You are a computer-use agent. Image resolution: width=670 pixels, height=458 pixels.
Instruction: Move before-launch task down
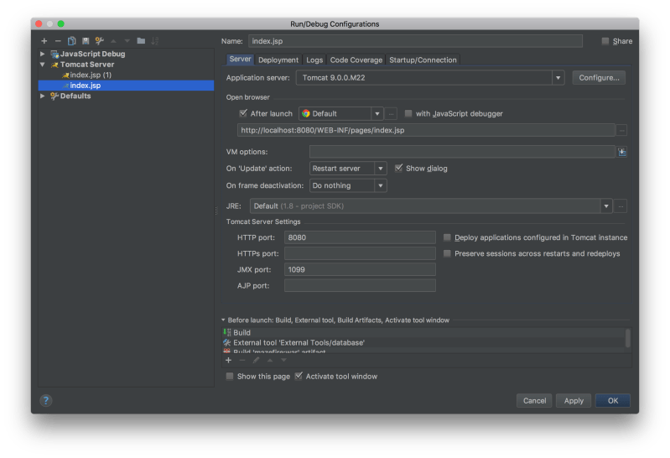pos(283,360)
